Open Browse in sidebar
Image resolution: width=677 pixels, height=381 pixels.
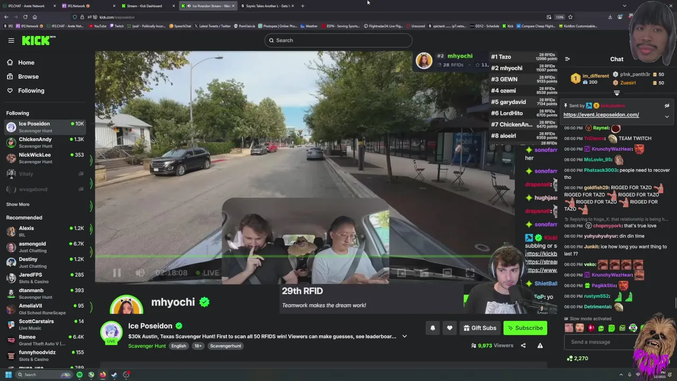pyautogui.click(x=23, y=77)
